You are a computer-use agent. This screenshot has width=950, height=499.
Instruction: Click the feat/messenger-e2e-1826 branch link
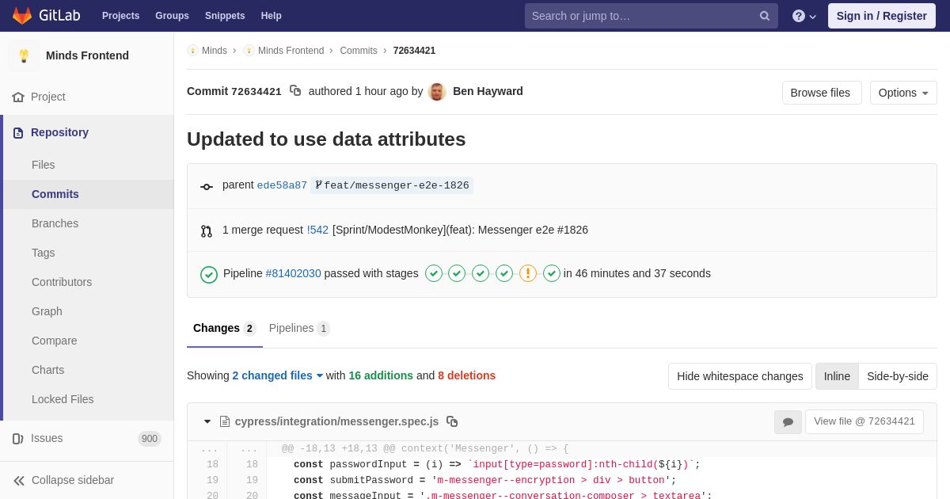(392, 185)
